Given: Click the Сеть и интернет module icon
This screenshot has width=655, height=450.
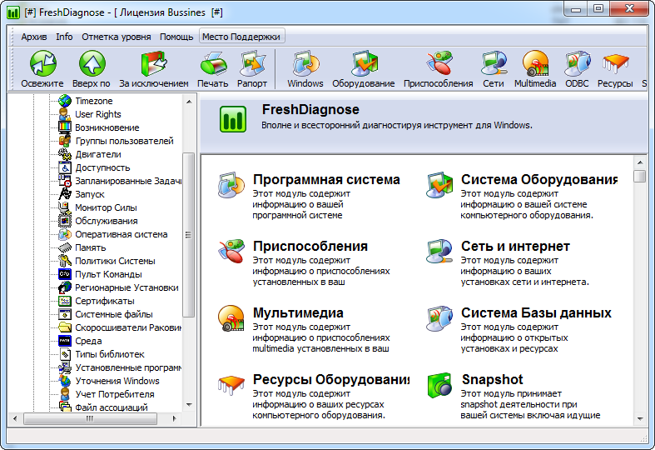Looking at the screenshot, I should tap(439, 252).
